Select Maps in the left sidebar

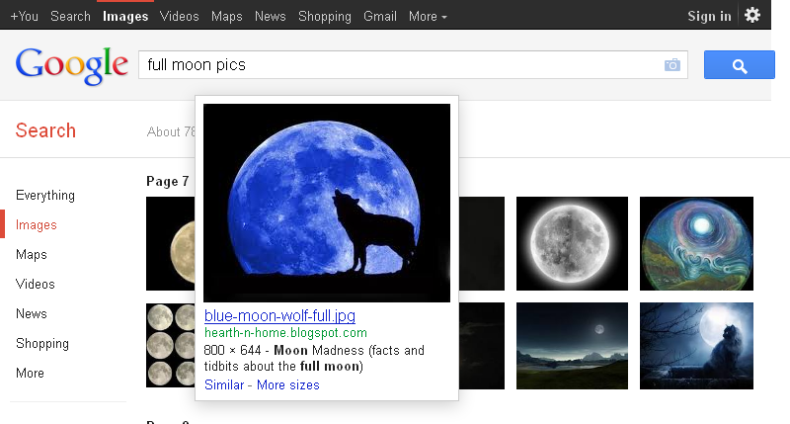point(32,255)
